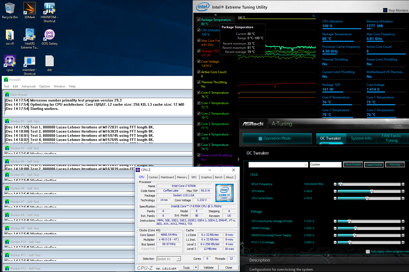
Task: Switch to the CPU-Z Bench tab
Action: 219,177
